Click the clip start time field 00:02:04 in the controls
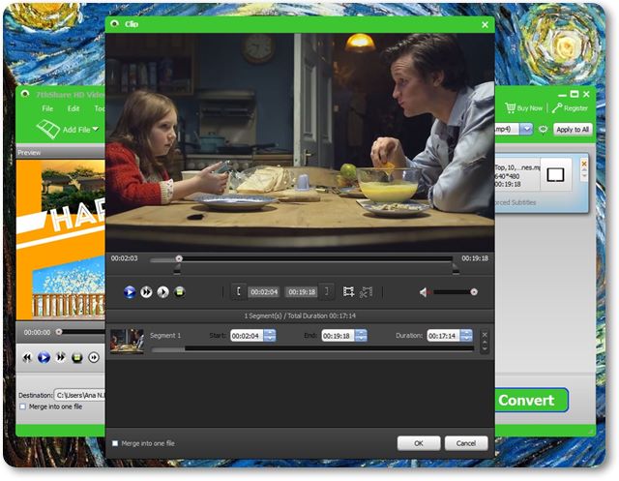619x481 pixels. [x=264, y=292]
